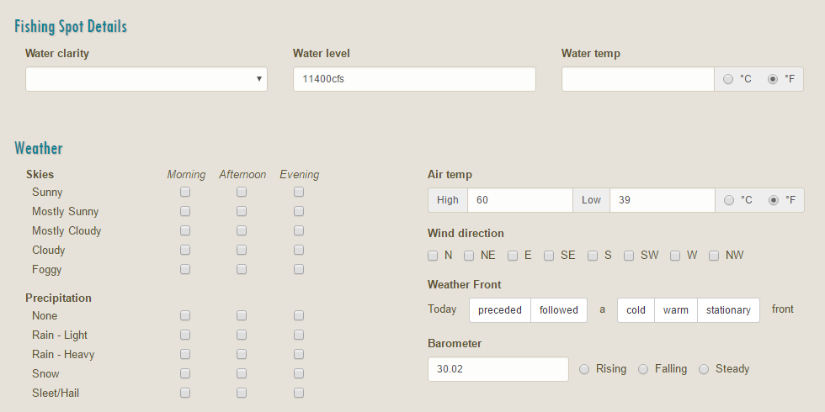Check Foggy for Evening
The height and width of the screenshot is (412, 825).
(x=299, y=269)
